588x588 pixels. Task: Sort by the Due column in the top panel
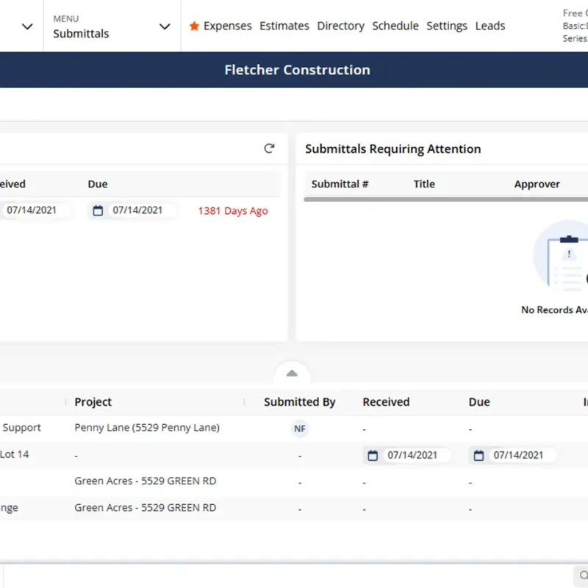point(98,184)
